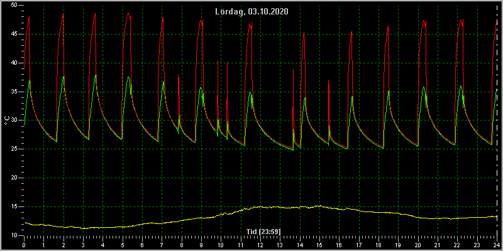Click the 25 value on temperature axis
Screen dimensions: 503x251
15,149
